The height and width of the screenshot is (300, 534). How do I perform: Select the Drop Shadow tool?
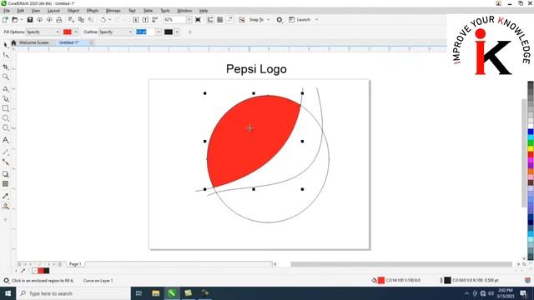(6, 174)
